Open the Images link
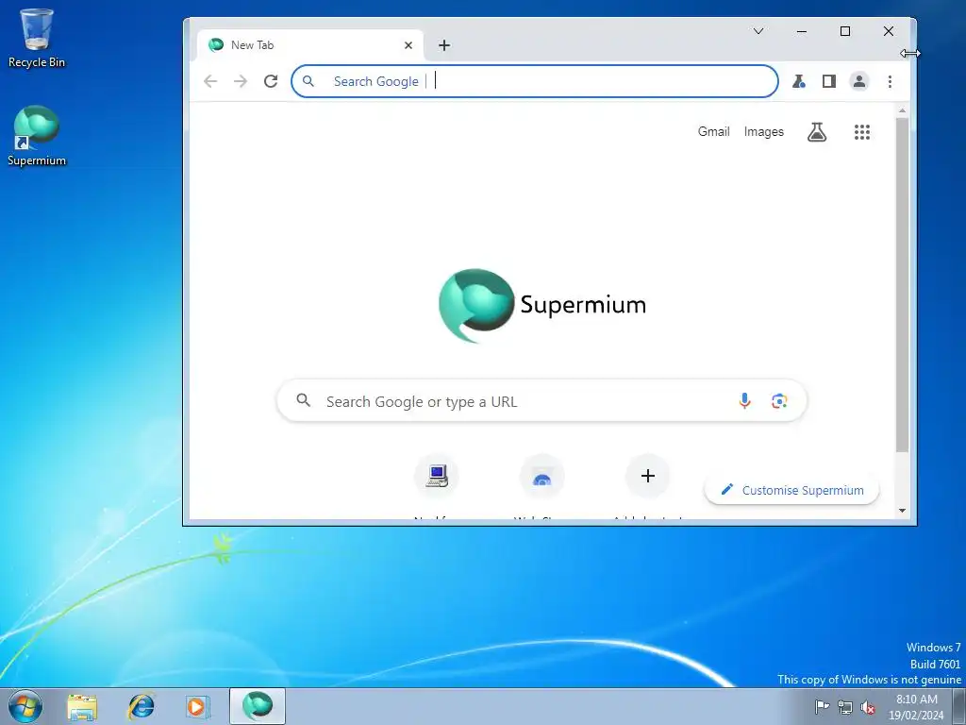 click(764, 132)
